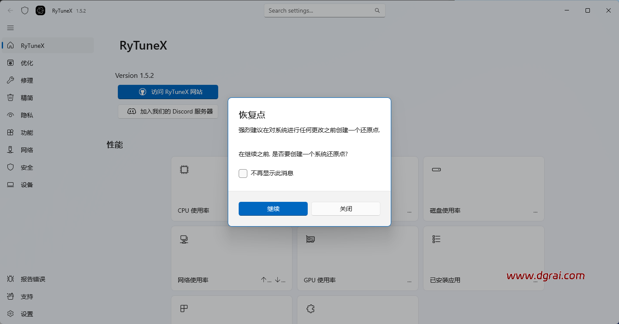Open the 优化 (Optimize) section icon
Viewport: 619px width, 324px height.
click(10, 63)
